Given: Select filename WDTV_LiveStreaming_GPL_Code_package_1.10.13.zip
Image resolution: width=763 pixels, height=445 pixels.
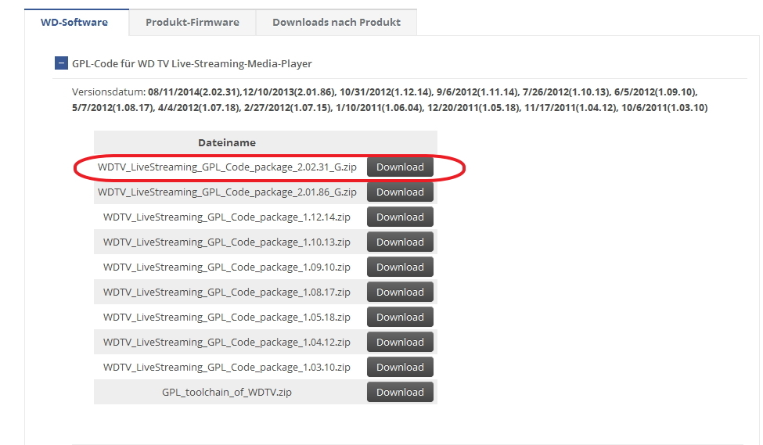Looking at the screenshot, I should pos(227,242).
